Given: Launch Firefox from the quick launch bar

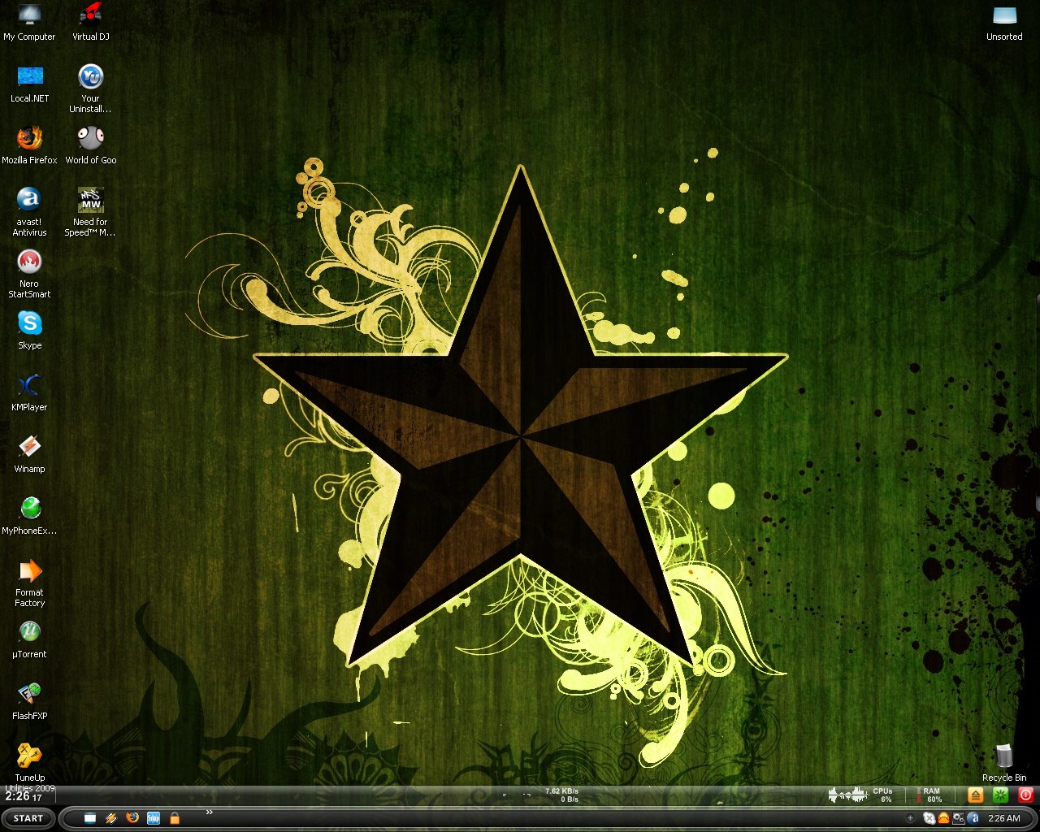Looking at the screenshot, I should pyautogui.click(x=132, y=818).
